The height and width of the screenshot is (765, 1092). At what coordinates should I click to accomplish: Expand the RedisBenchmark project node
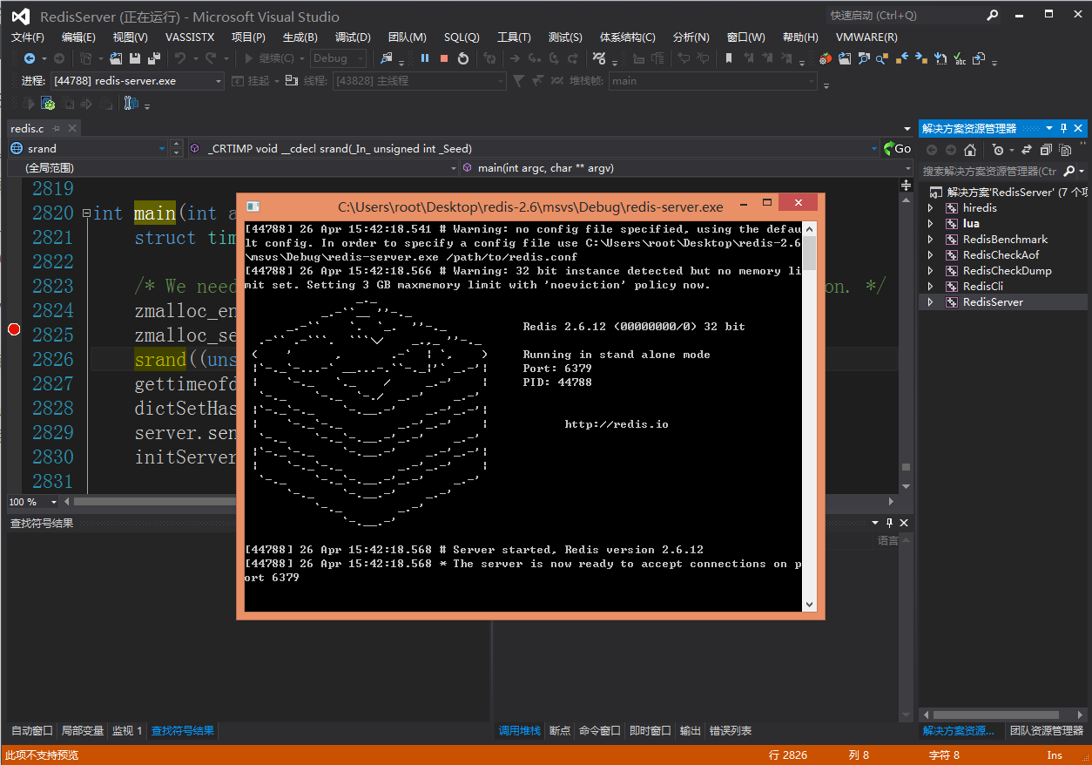[930, 240]
